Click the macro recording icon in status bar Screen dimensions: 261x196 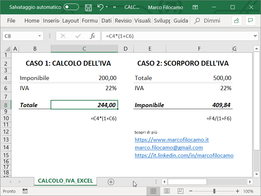coord(25,191)
